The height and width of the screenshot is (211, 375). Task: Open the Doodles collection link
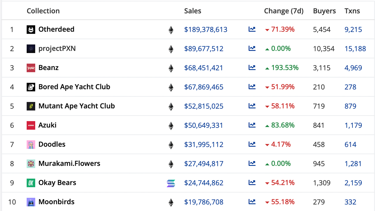(x=52, y=144)
